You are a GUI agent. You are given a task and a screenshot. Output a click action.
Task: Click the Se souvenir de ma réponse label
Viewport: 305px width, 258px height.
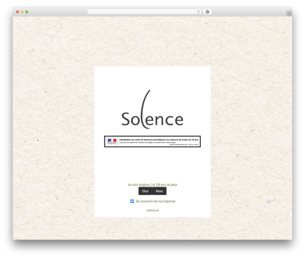(x=156, y=201)
